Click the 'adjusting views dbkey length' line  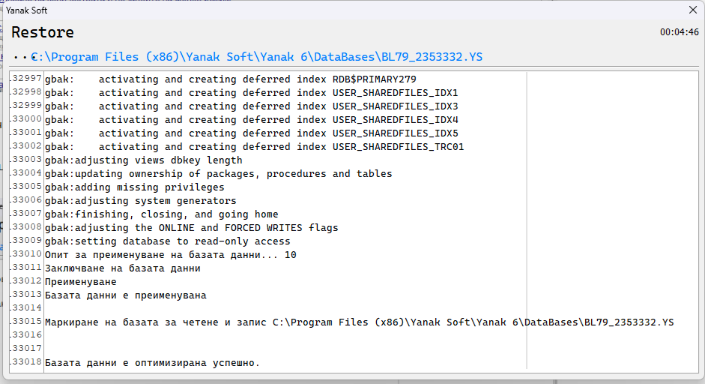(143, 160)
